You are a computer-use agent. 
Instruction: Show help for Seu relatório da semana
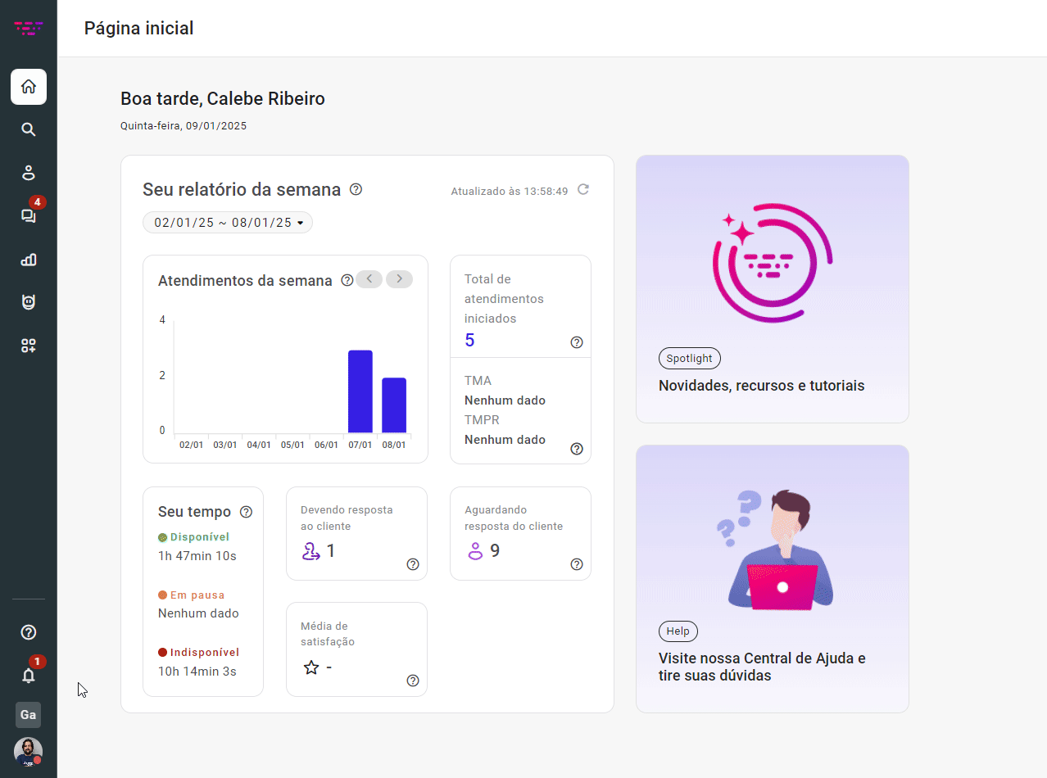[356, 189]
